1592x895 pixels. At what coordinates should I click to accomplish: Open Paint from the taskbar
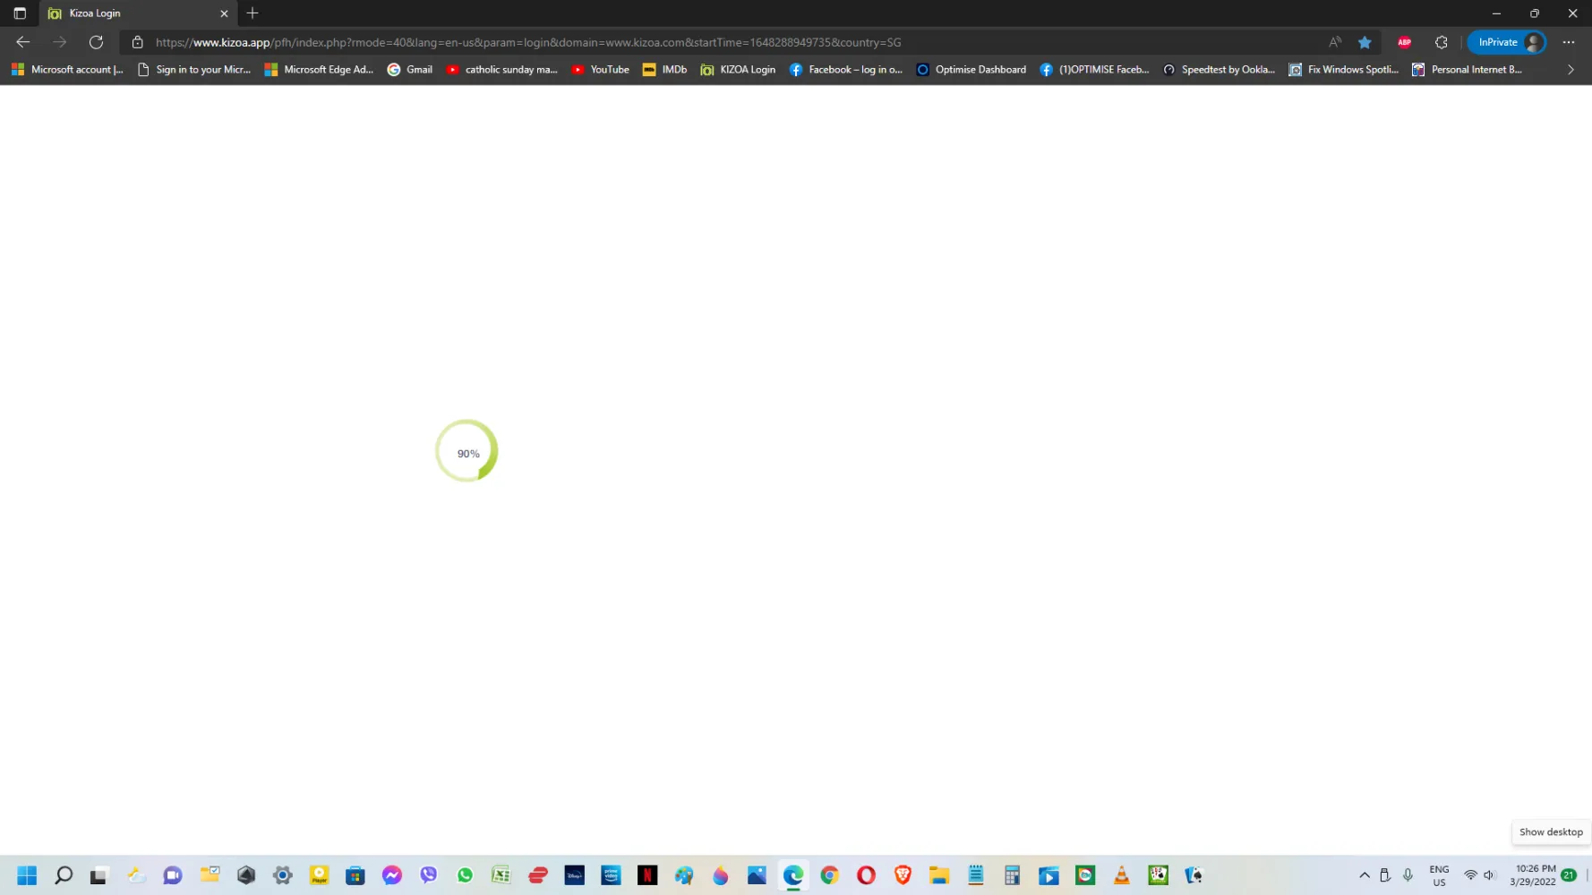(x=684, y=875)
